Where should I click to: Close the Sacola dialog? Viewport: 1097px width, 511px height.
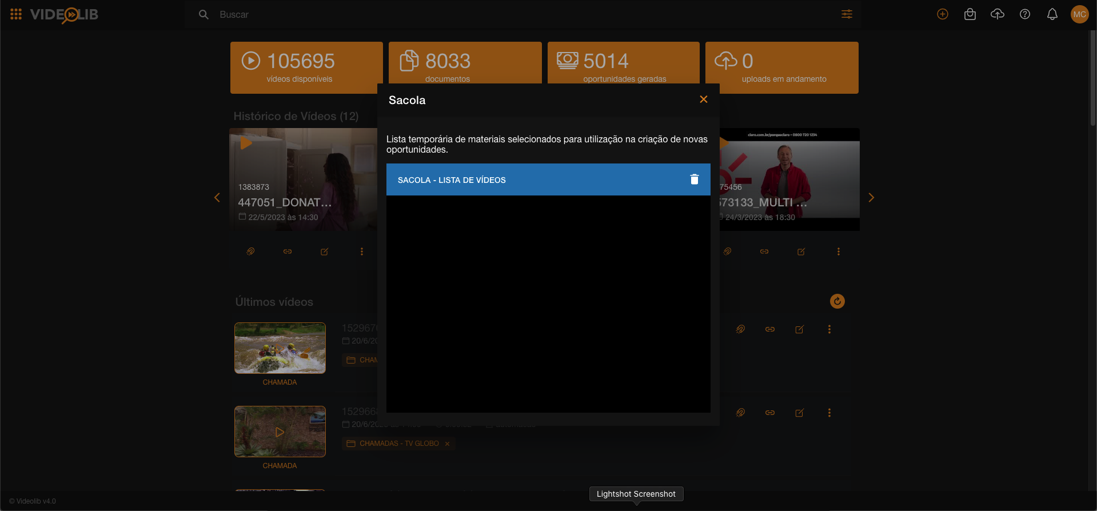tap(704, 99)
